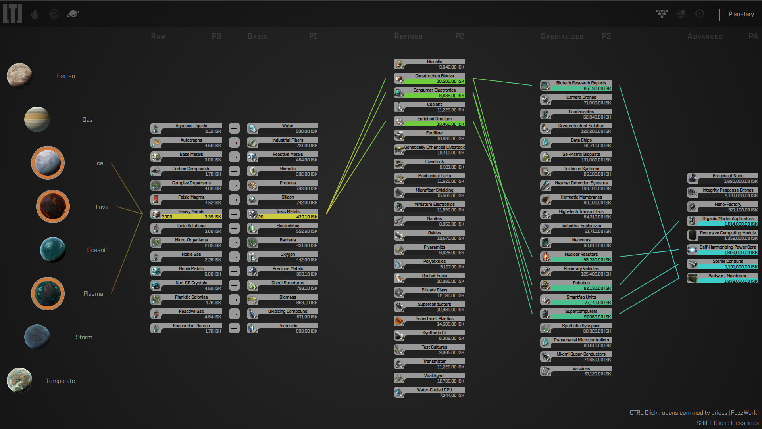Click the planet icon in top-left toolbar
Image resolution: width=762 pixels, height=429 pixels.
(x=73, y=14)
